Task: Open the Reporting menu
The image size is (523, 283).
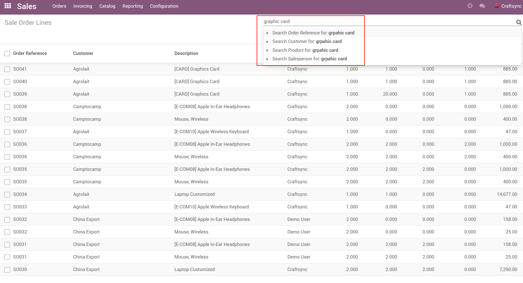Action: point(133,6)
